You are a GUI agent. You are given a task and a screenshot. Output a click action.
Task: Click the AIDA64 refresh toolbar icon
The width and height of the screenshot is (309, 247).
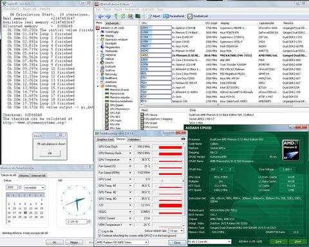tap(123, 16)
